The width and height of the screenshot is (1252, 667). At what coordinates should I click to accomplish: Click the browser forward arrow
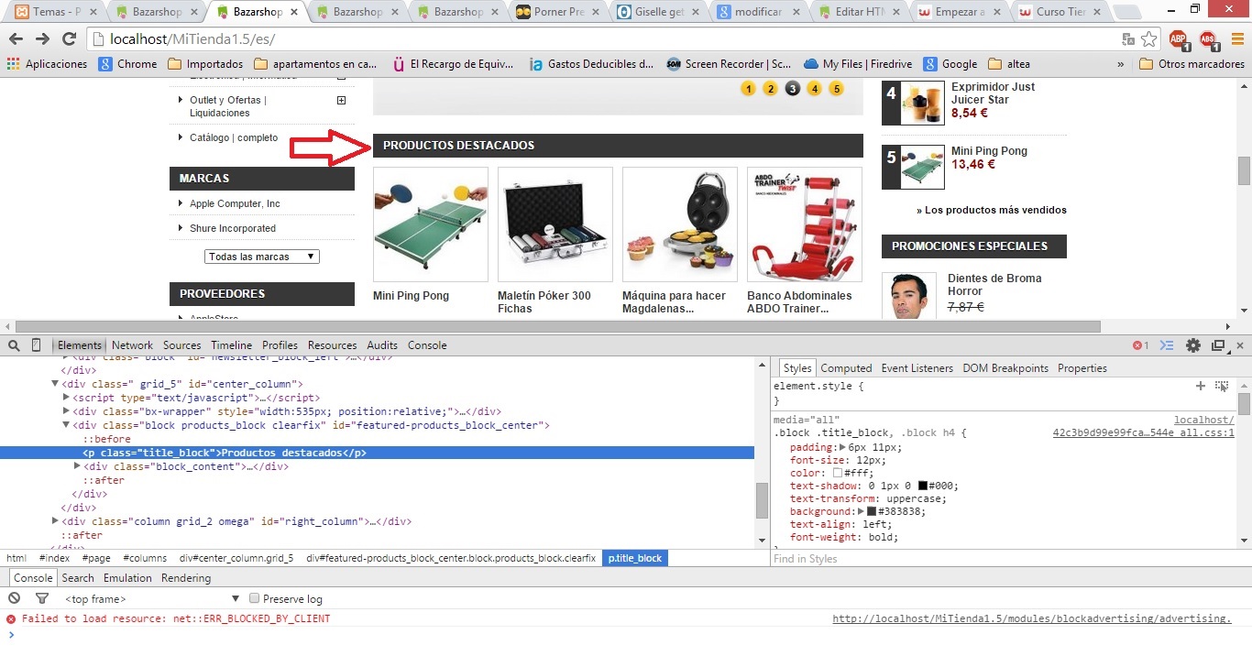(42, 39)
